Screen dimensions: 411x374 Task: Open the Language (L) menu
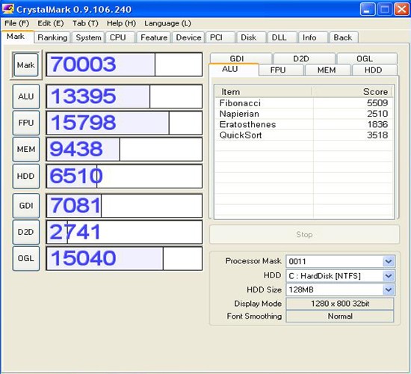(167, 23)
